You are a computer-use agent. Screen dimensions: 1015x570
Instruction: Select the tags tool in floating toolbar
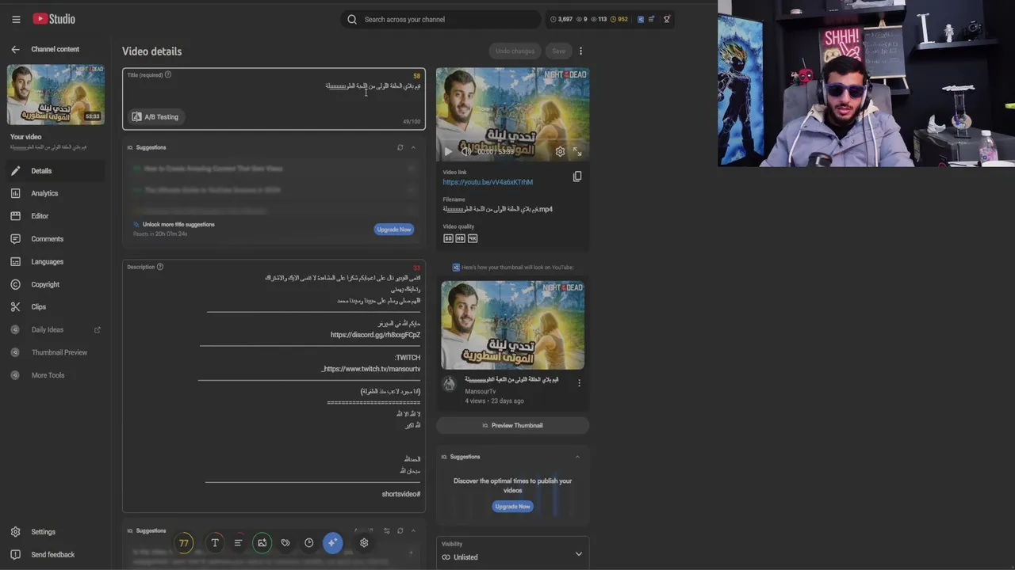[x=285, y=543]
